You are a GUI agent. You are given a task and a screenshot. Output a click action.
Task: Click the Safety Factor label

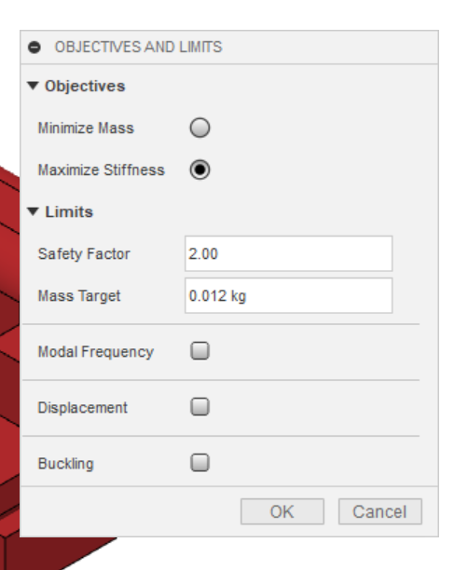tap(84, 254)
